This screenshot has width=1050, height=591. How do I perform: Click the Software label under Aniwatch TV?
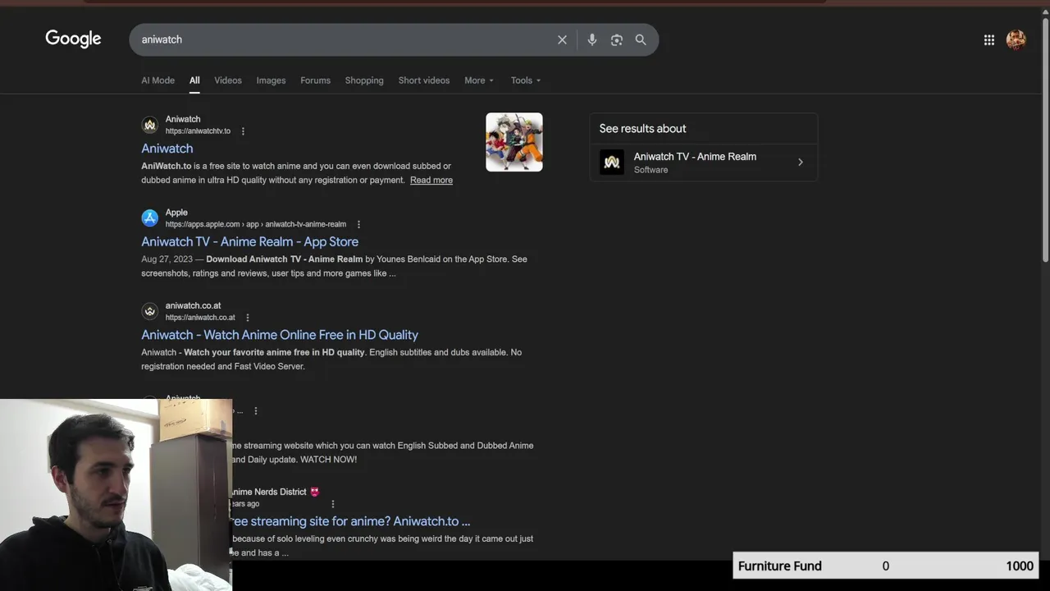651,170
